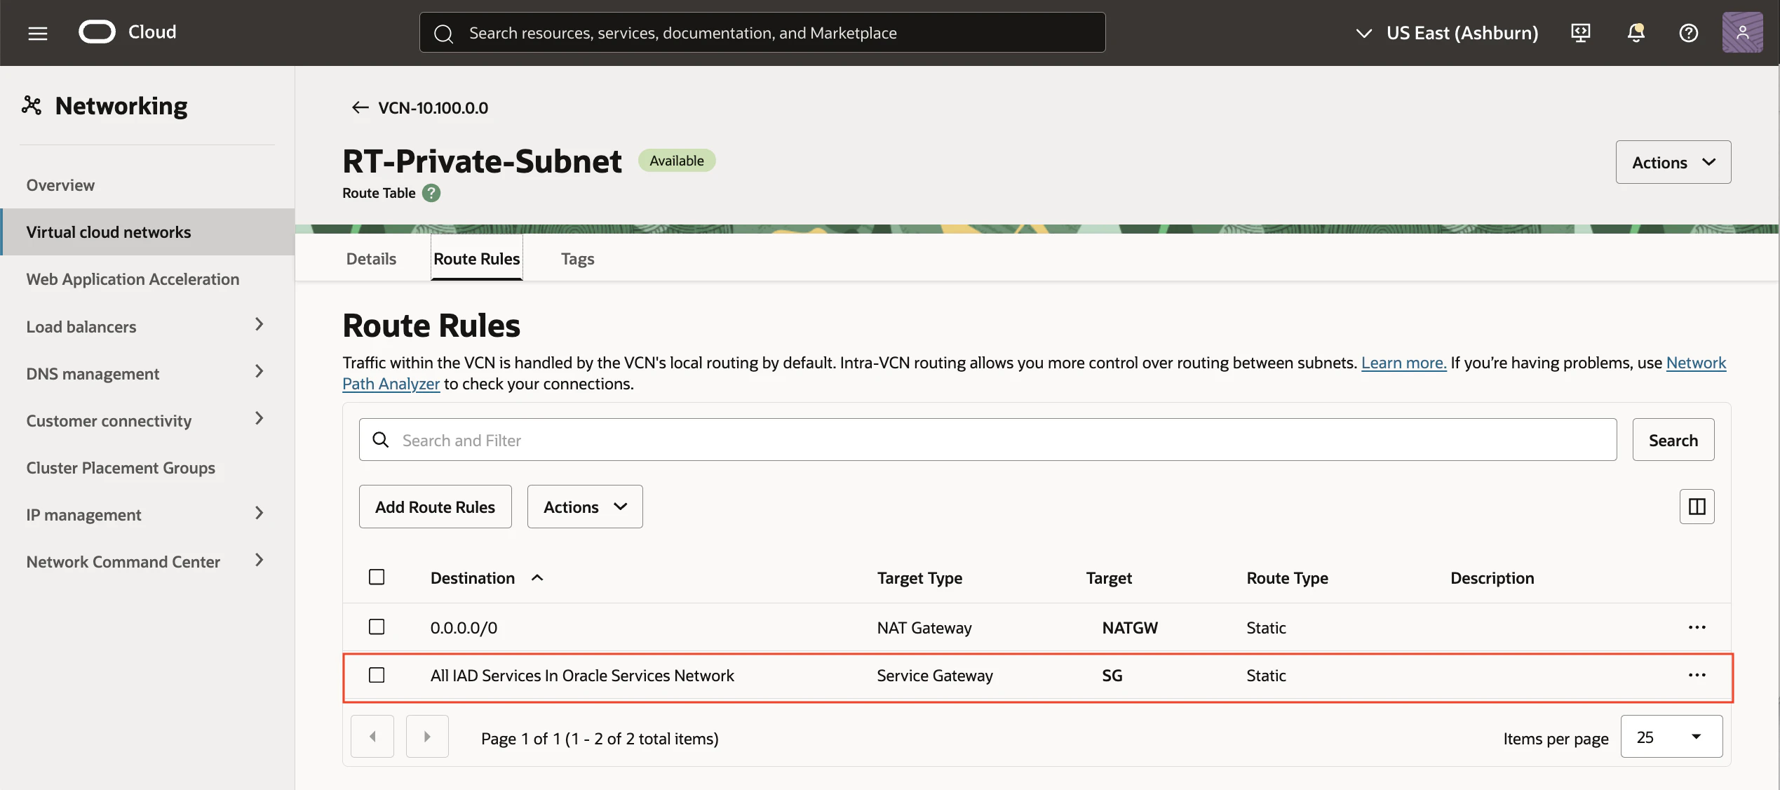Open the Cloud Shell developer tools icon
Image resolution: width=1780 pixels, height=790 pixels.
(1580, 33)
